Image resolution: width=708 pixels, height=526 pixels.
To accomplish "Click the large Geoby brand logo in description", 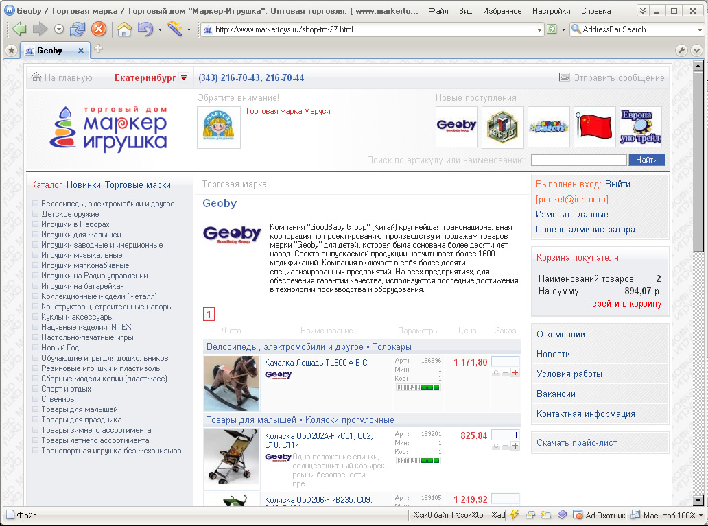I will (x=232, y=235).
